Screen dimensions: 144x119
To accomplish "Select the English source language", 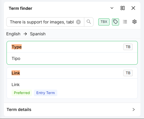I will (13, 34).
